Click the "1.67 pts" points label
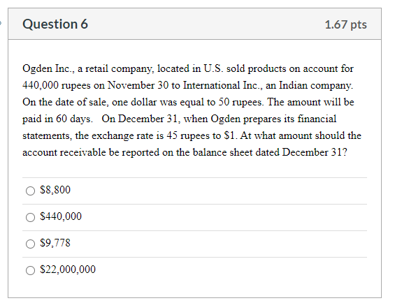This screenshot has width=402, height=303. 346,24
